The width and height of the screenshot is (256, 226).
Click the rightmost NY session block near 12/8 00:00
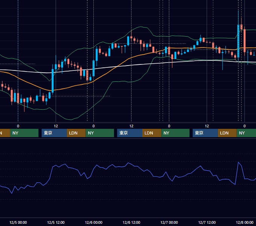pos(246,133)
